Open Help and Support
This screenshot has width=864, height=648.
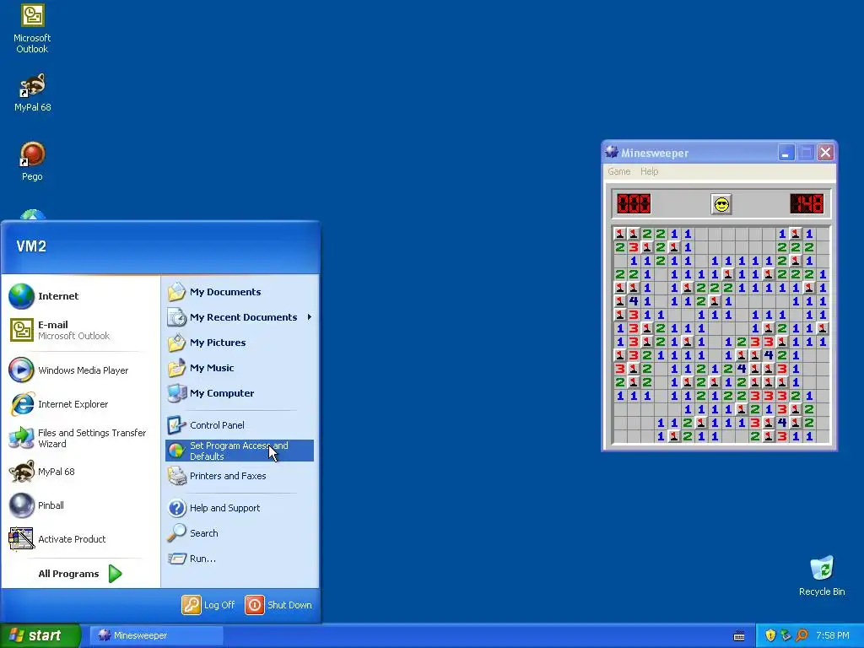coord(239,508)
